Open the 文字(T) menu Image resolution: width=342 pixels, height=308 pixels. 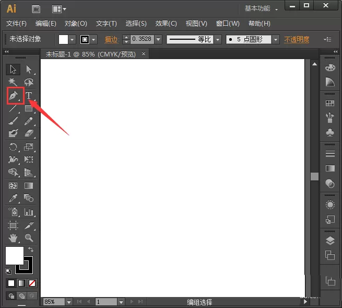tap(107, 24)
